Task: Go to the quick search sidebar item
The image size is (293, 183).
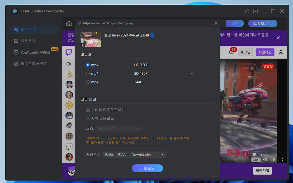Action: coord(34,30)
